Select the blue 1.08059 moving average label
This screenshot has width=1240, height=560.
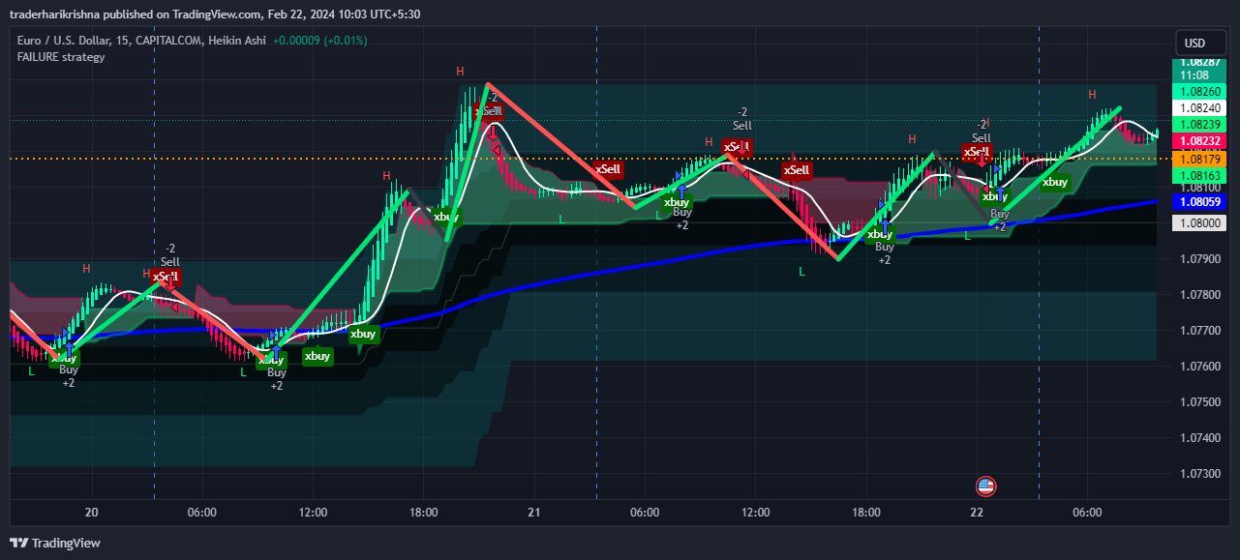(1200, 202)
